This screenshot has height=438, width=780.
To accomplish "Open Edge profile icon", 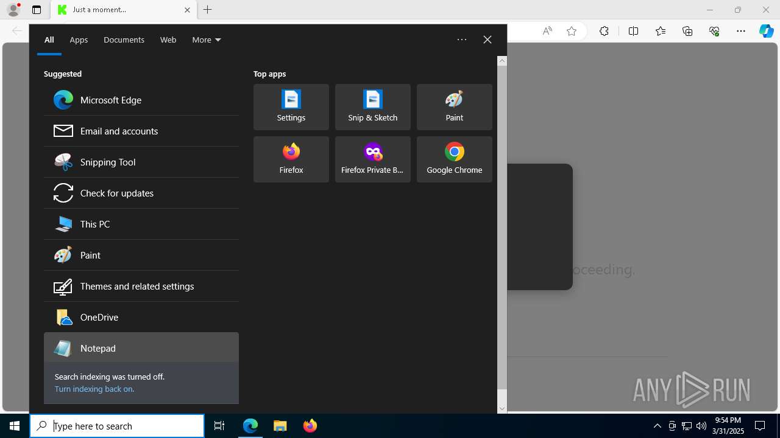I will tap(13, 10).
